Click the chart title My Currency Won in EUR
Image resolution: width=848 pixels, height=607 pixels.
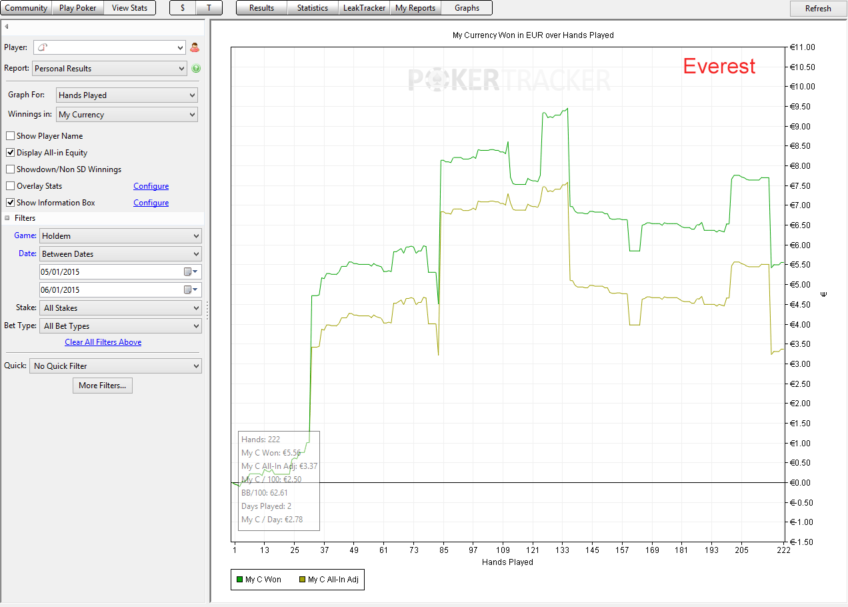pos(533,35)
